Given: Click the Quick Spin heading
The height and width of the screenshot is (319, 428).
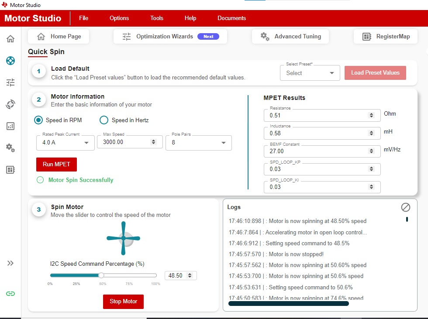Looking at the screenshot, I should (x=46, y=51).
